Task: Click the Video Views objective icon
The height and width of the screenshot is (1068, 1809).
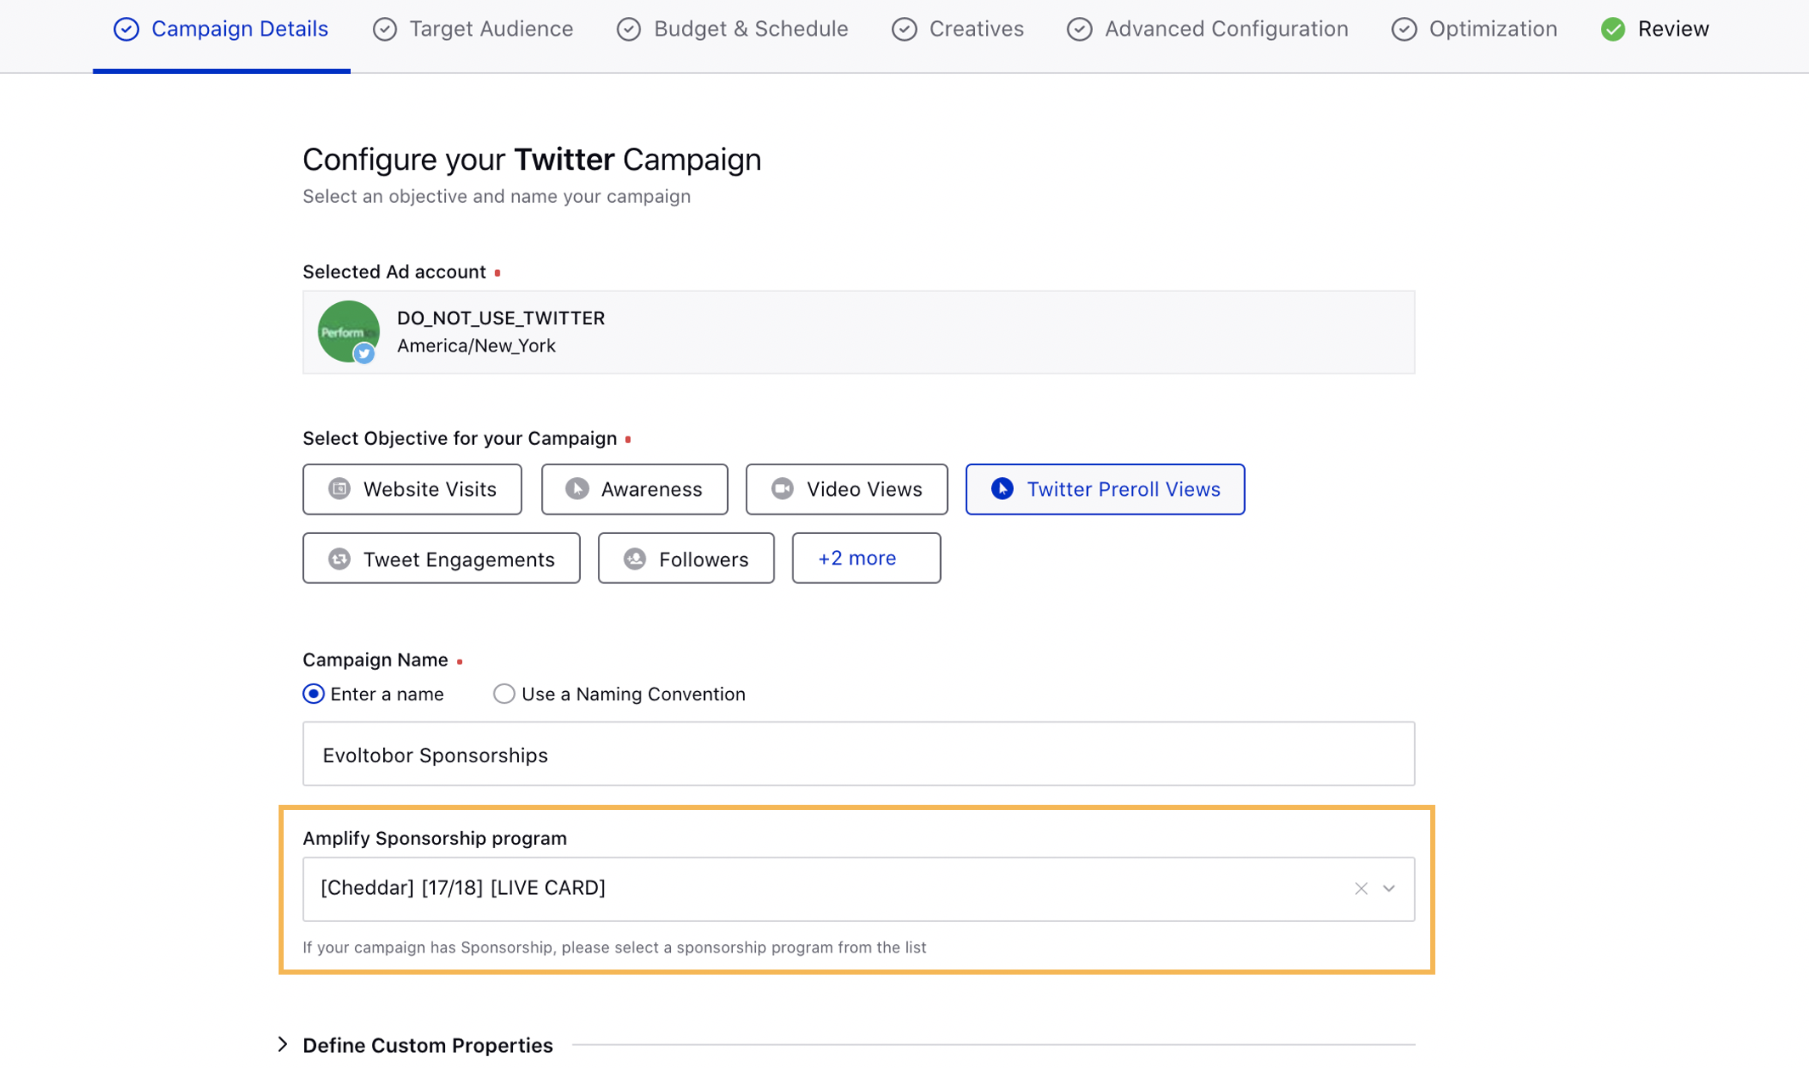Action: [x=782, y=490]
